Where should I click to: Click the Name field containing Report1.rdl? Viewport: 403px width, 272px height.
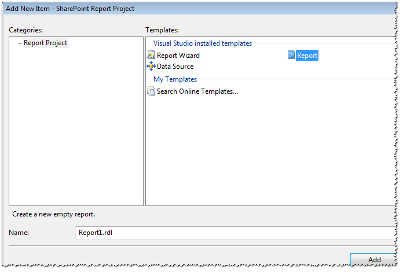[232, 233]
